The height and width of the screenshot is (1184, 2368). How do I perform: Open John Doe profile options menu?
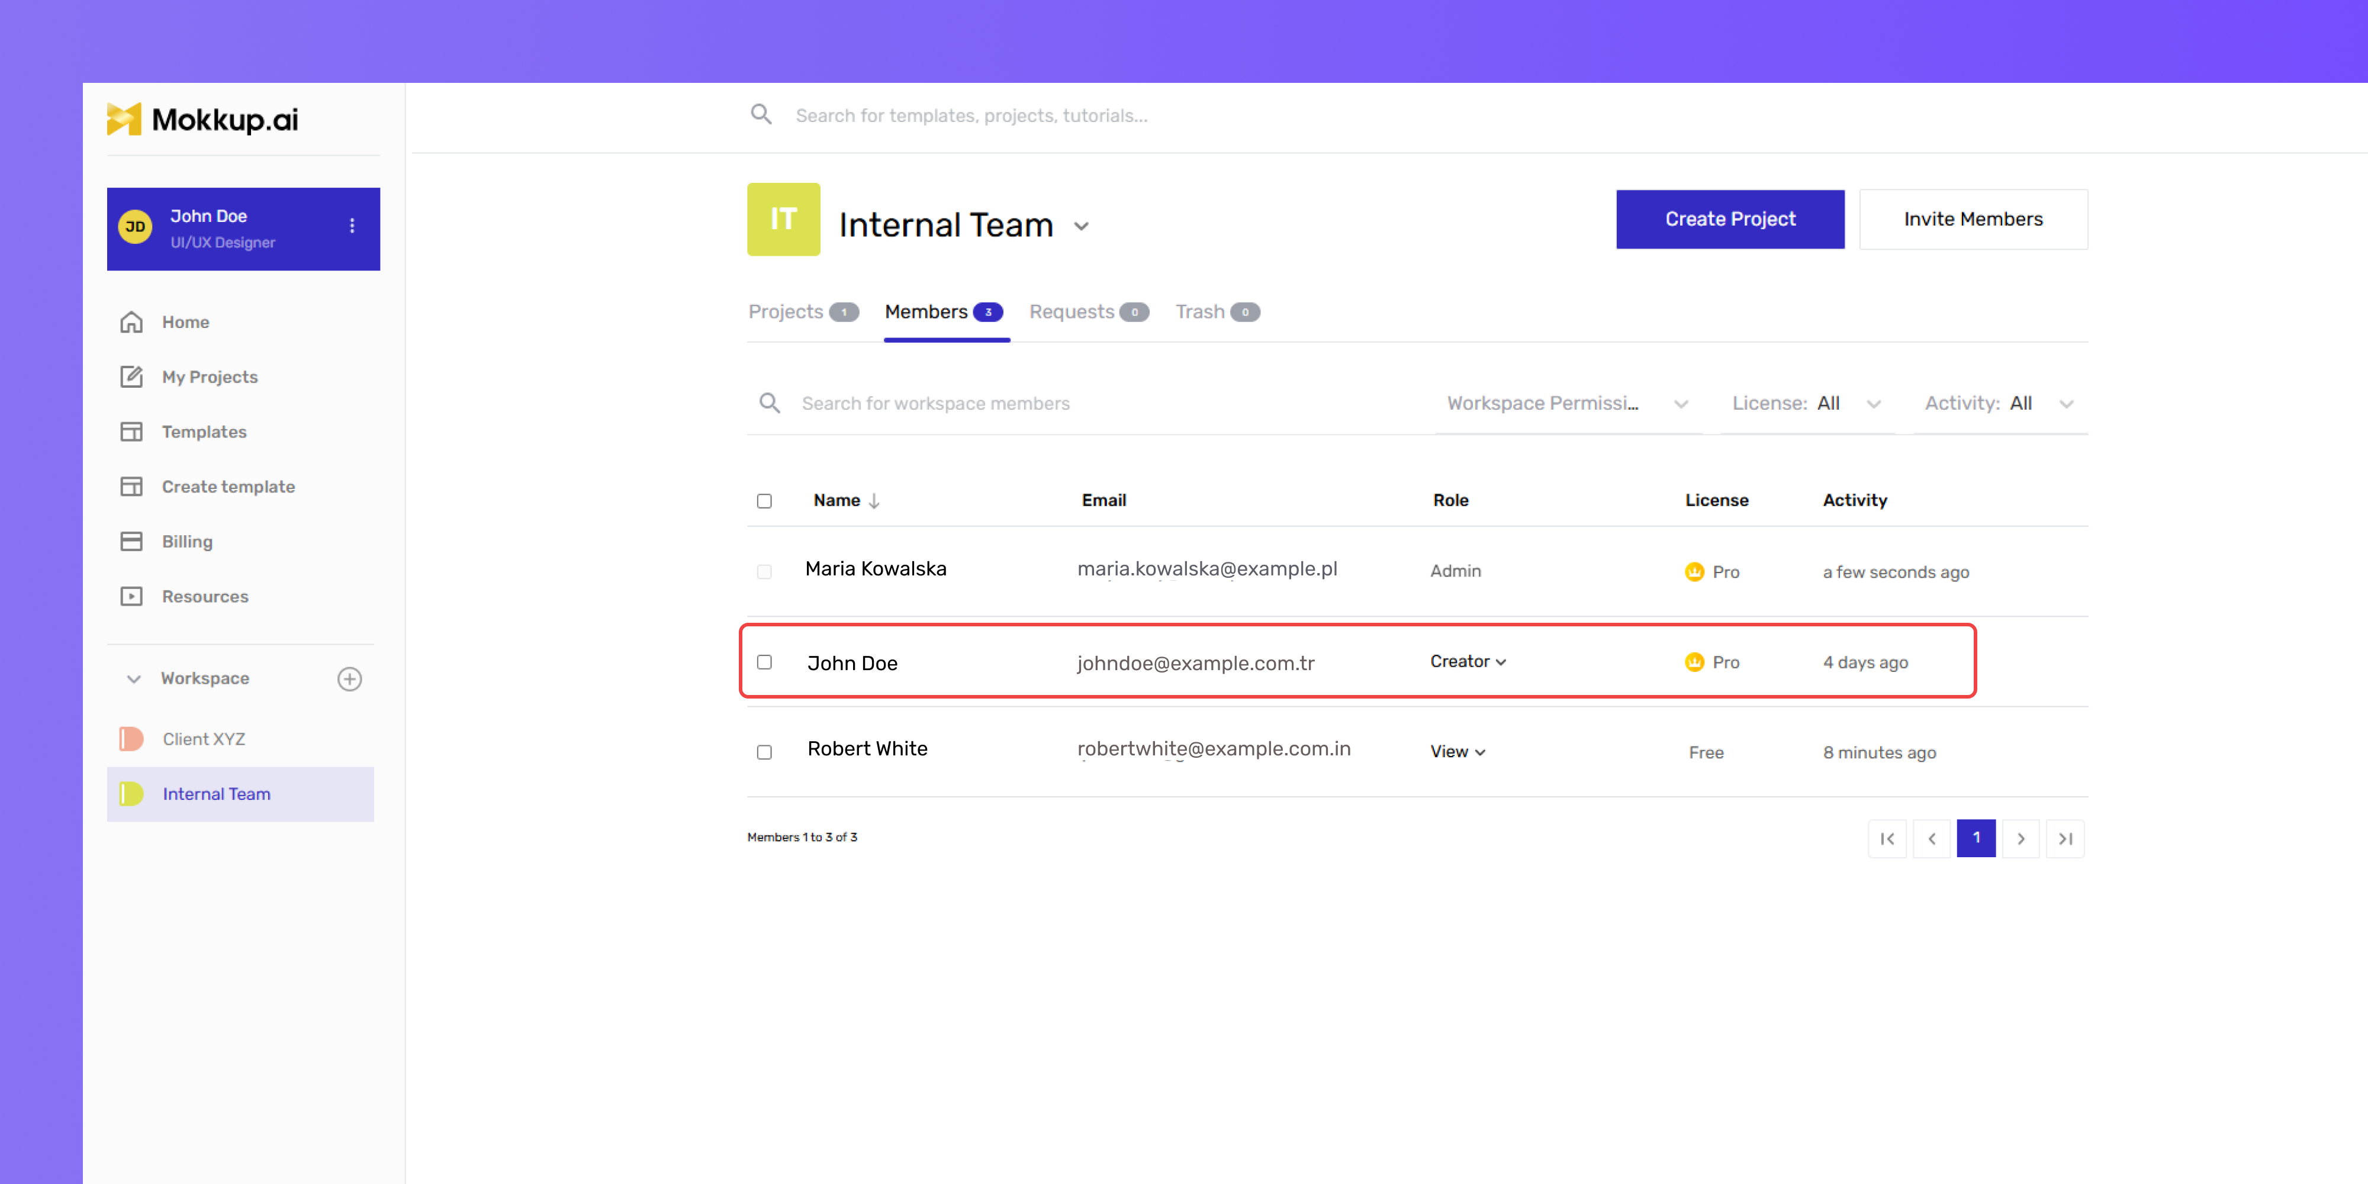coord(352,226)
